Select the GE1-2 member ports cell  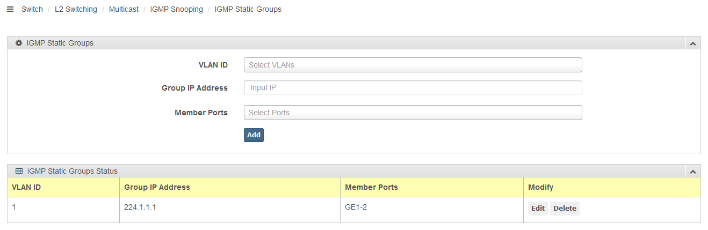coord(356,207)
